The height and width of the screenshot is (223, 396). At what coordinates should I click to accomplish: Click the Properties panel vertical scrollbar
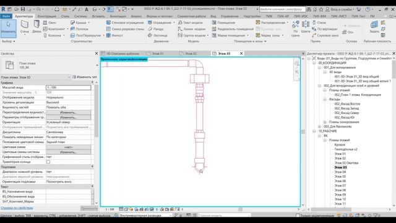coord(97,111)
